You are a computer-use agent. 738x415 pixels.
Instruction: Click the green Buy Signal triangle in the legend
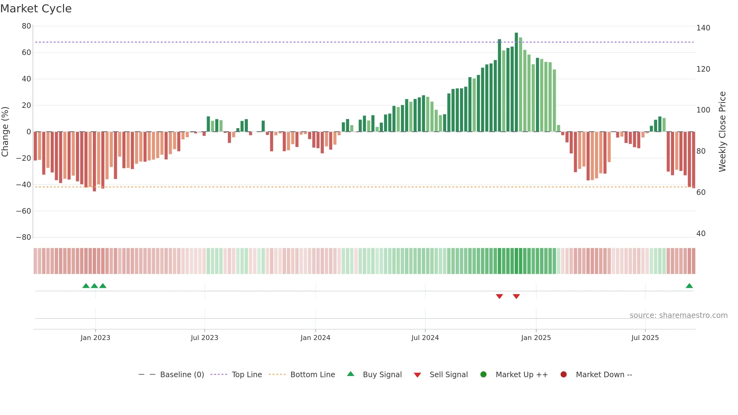351,374
